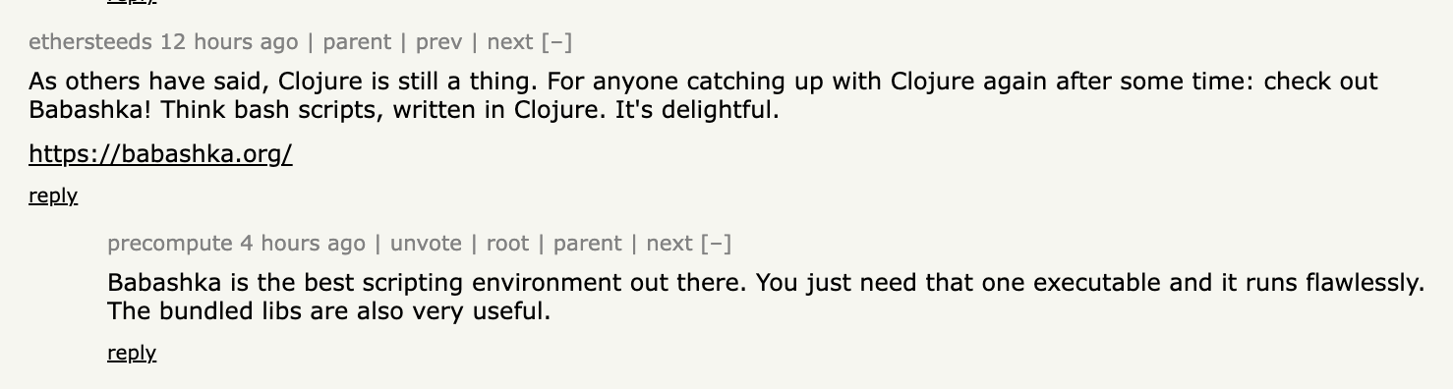Jump to next comment from precompute's header
The image size is (1453, 389).
coord(669,244)
